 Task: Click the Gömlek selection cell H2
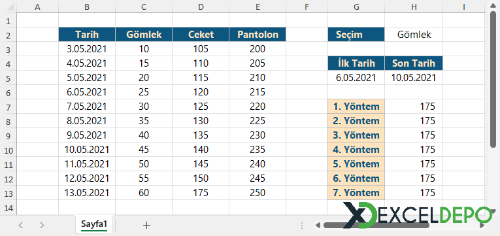pyautogui.click(x=414, y=35)
